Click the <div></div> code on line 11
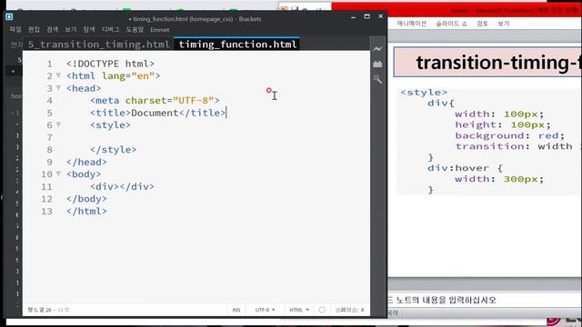 pos(122,186)
